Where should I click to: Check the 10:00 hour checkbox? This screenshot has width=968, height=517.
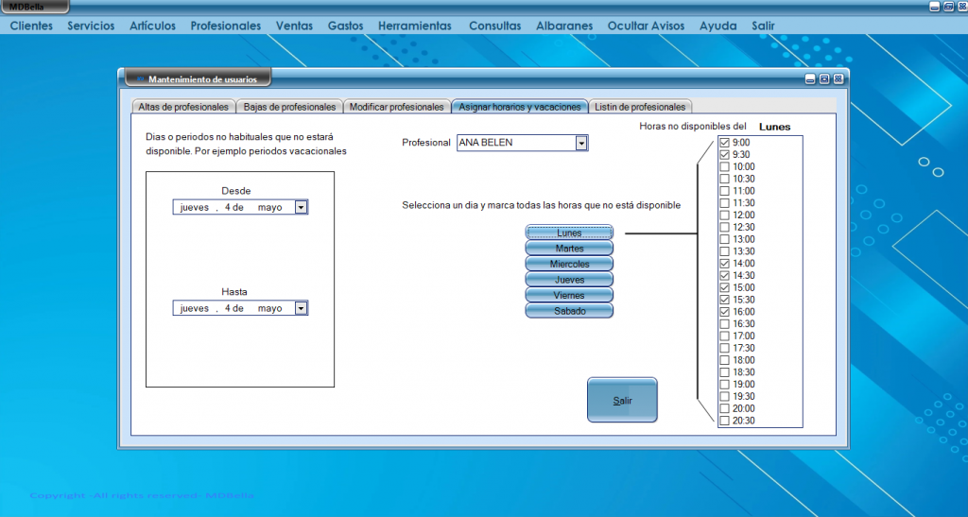(725, 166)
